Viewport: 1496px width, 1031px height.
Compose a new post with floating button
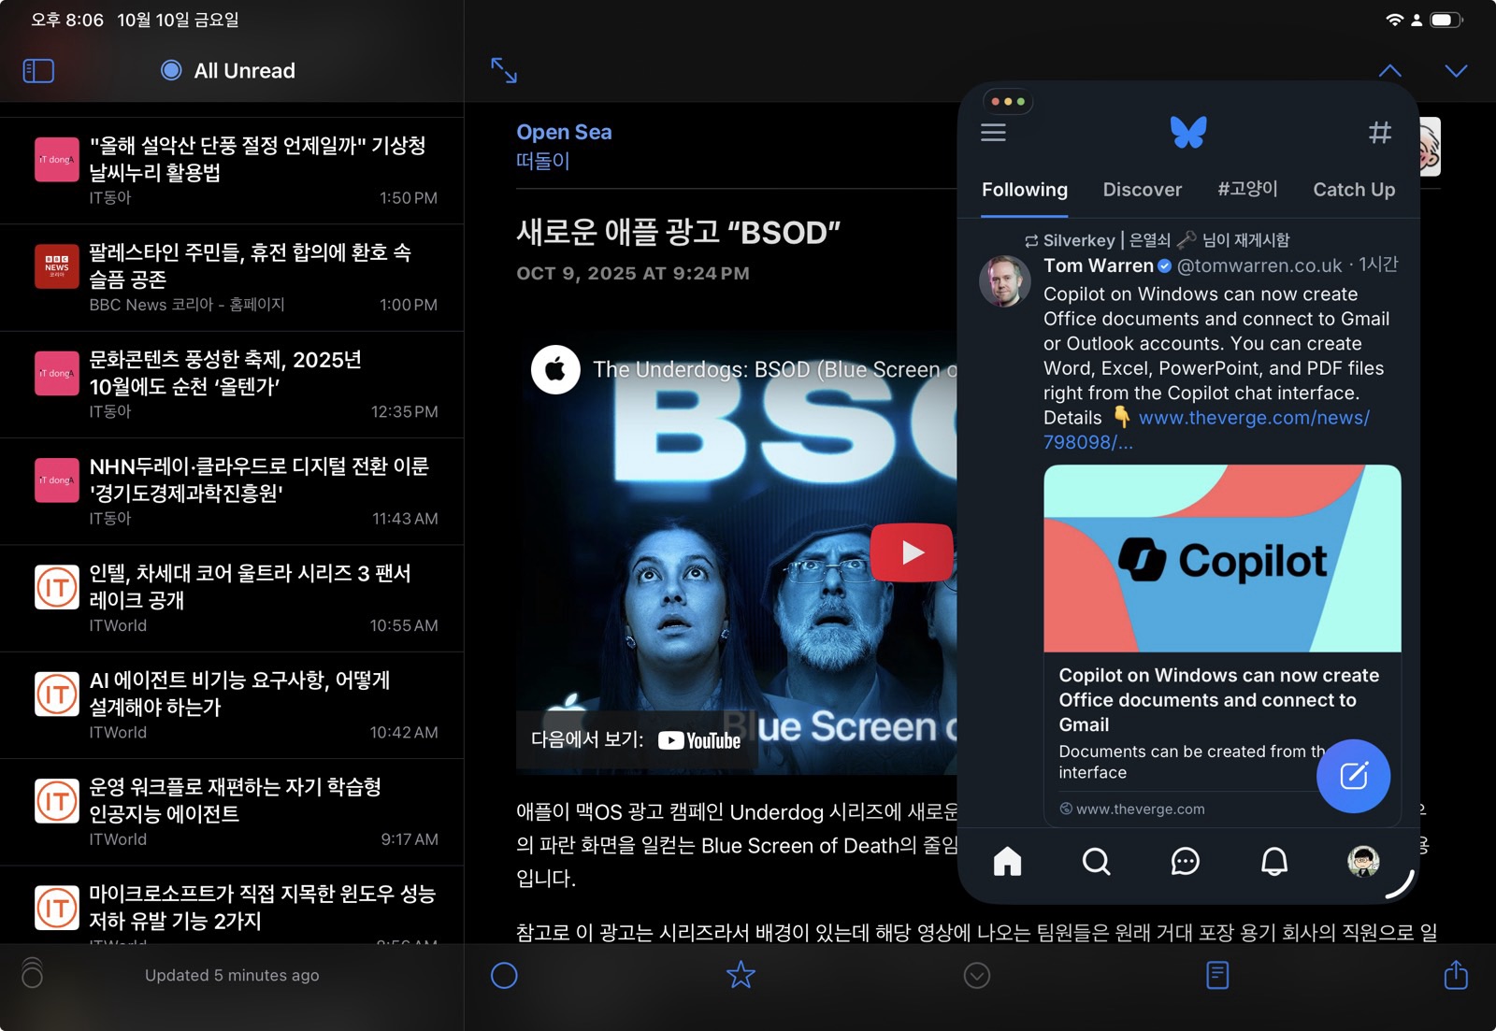(x=1353, y=776)
